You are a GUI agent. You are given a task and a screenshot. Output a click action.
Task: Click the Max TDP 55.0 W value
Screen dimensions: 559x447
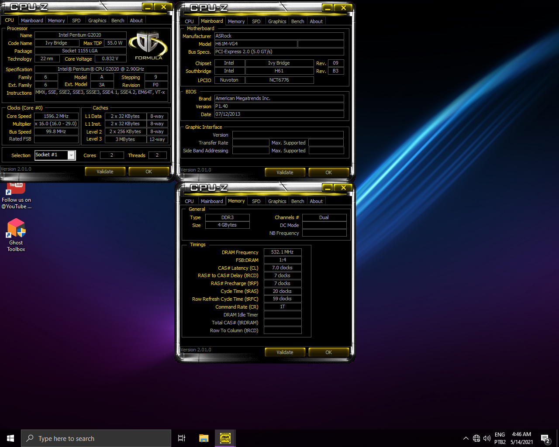(115, 43)
